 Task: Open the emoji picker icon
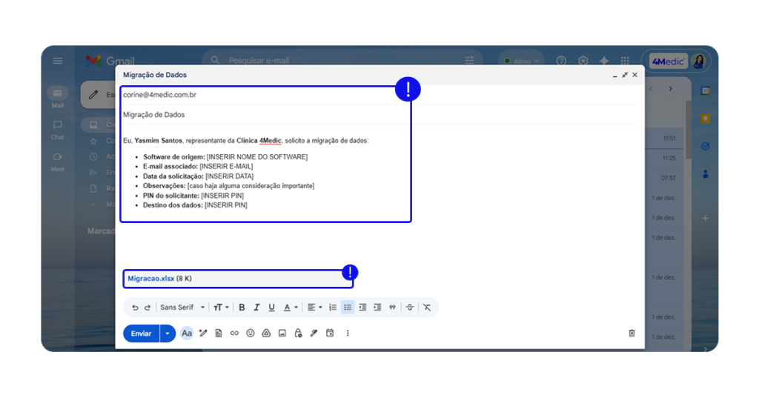point(251,334)
